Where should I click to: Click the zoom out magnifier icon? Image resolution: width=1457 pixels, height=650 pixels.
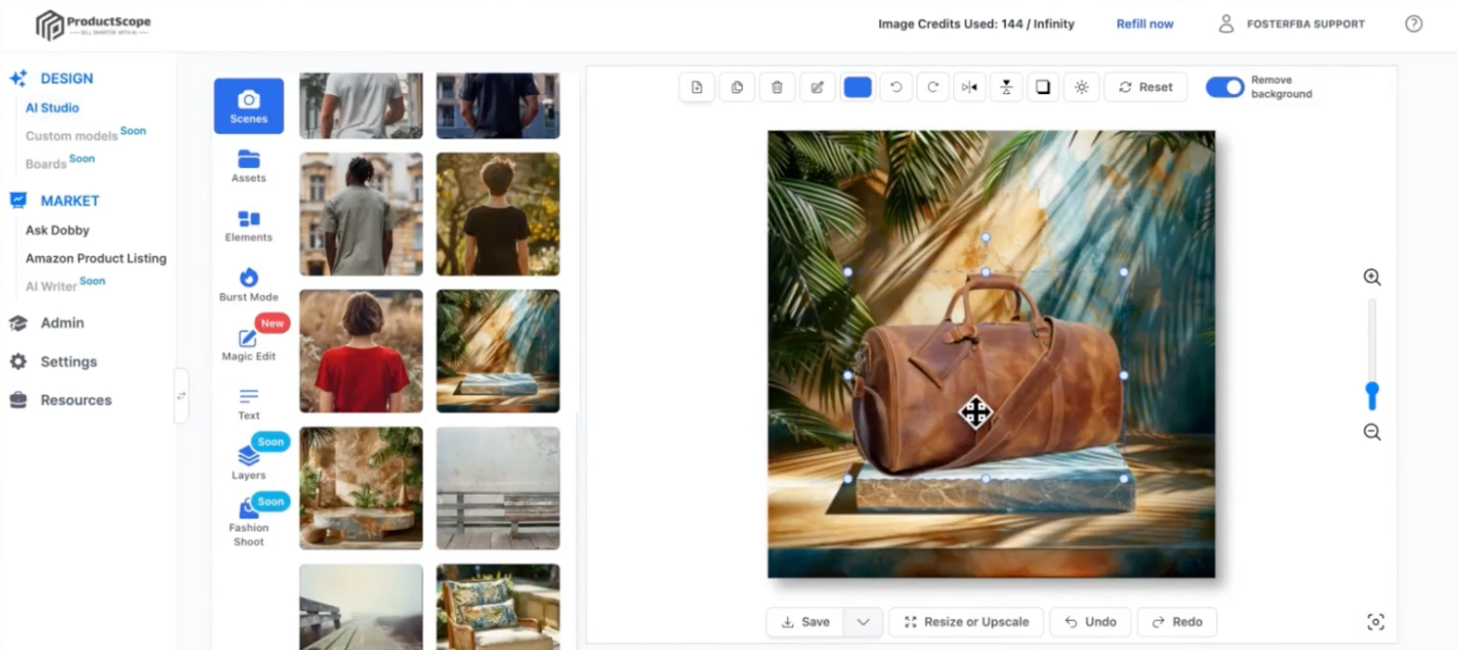pos(1372,433)
